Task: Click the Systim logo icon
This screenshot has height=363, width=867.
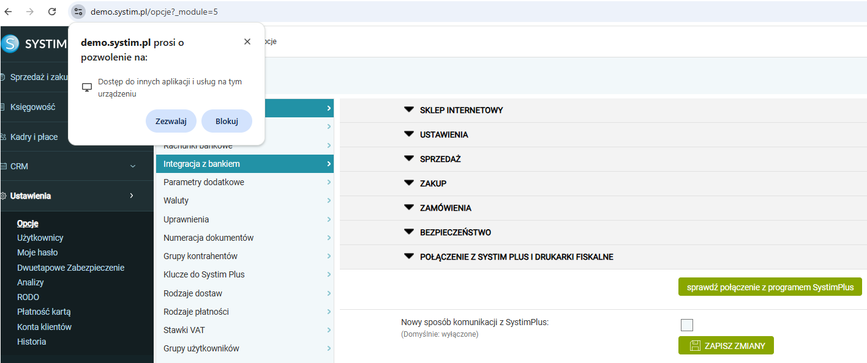Action: tap(10, 43)
